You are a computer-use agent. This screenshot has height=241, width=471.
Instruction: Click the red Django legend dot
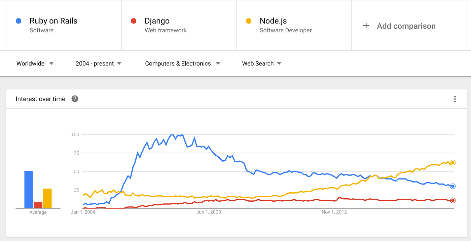[134, 21]
